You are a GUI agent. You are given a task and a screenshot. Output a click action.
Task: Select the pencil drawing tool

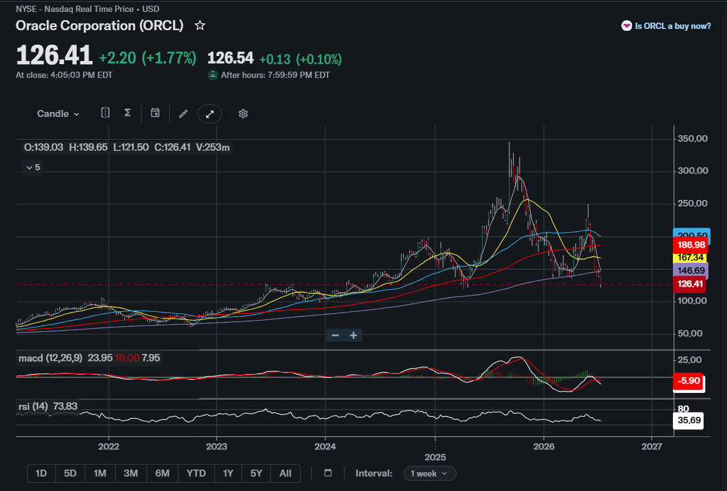[x=184, y=114]
